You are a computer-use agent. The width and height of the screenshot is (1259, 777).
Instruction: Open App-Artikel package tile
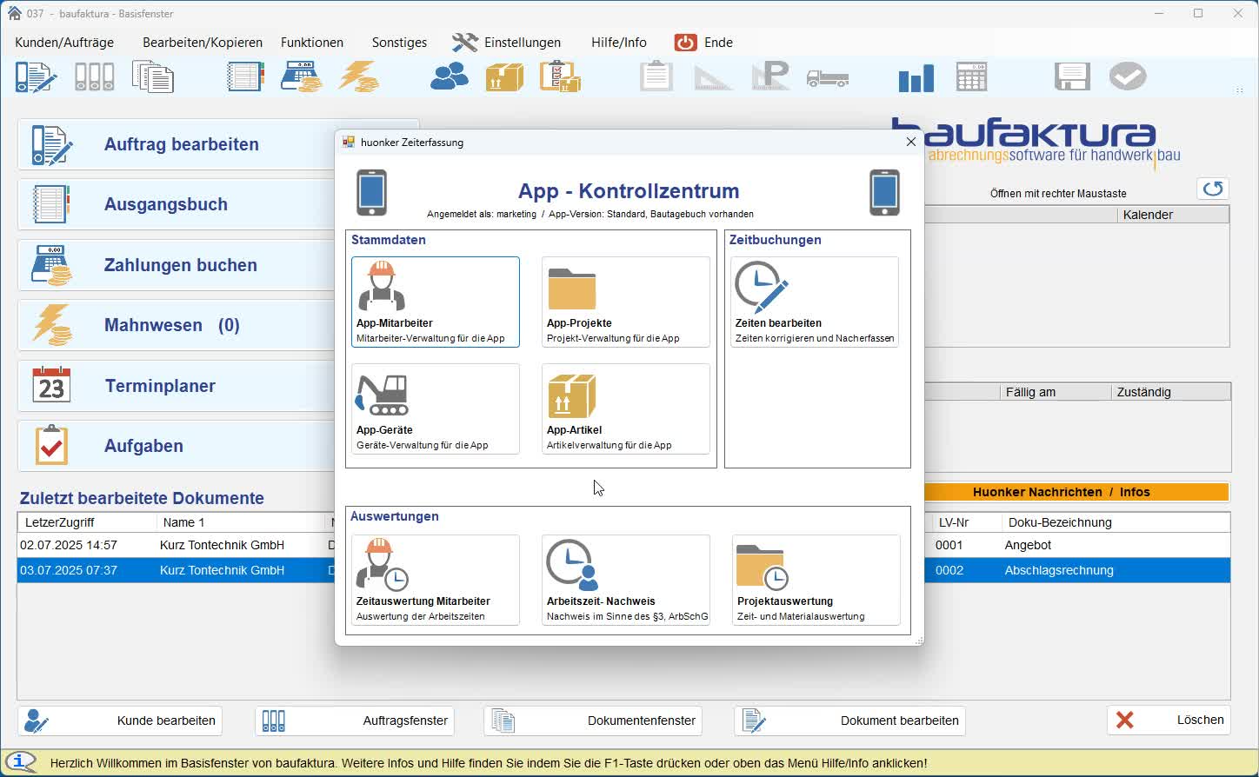(x=625, y=408)
